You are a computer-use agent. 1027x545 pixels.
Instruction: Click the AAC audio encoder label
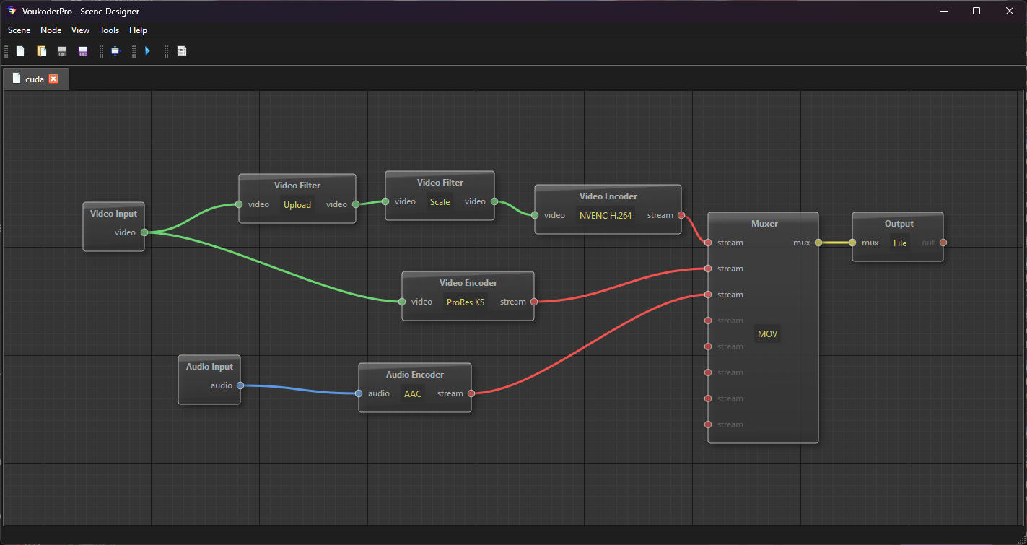[413, 393]
